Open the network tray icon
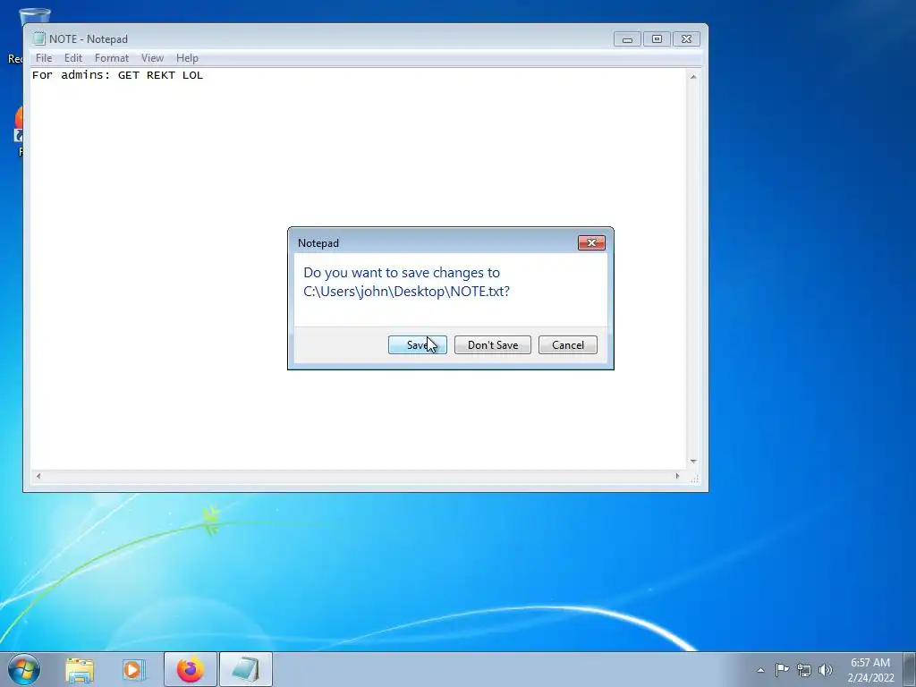Screen dimensions: 916x687 click(804, 670)
